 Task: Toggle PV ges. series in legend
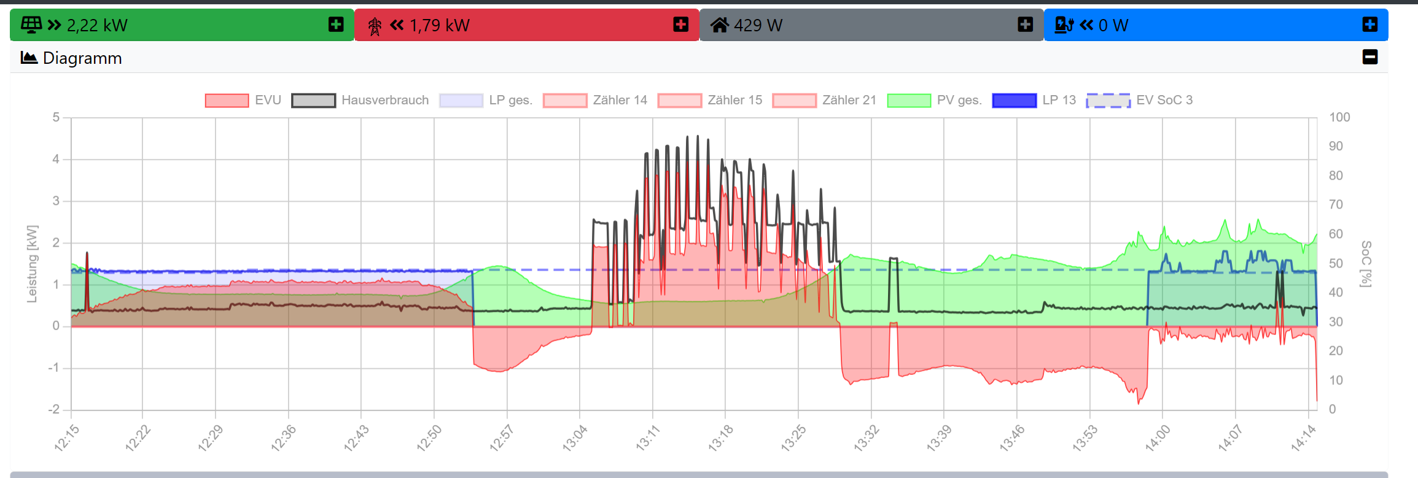tap(935, 100)
